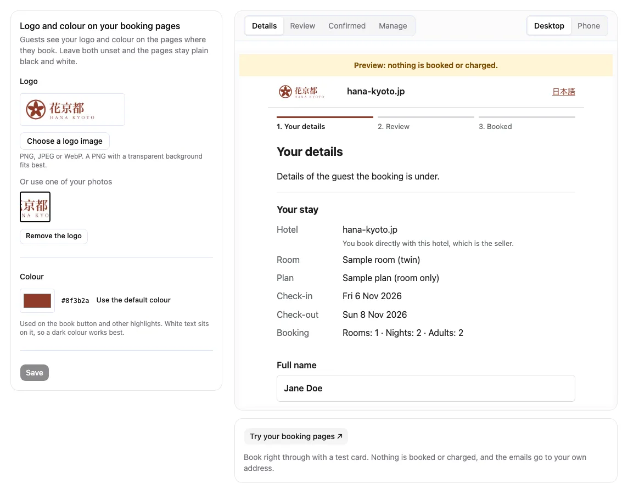Screen dimensions: 628x483
Task: Click check-out date Sun 8 Nov 2026
Action: tap(374, 315)
